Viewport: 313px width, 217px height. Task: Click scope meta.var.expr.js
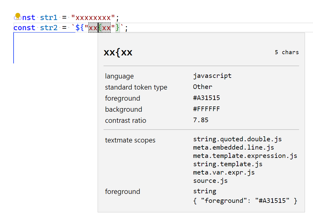coord(224,173)
